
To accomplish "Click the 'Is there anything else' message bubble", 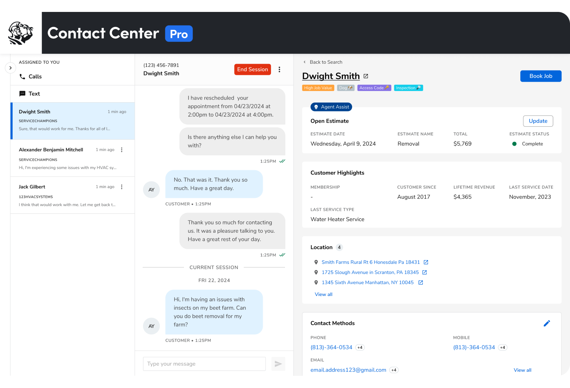I will point(232,141).
